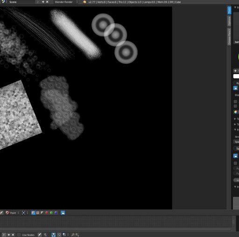239x237 pixels.
Task: Click the Scene name field
Action: tap(21, 2)
